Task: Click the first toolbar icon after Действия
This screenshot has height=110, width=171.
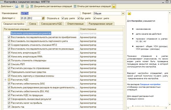Action: [x=17, y=6]
